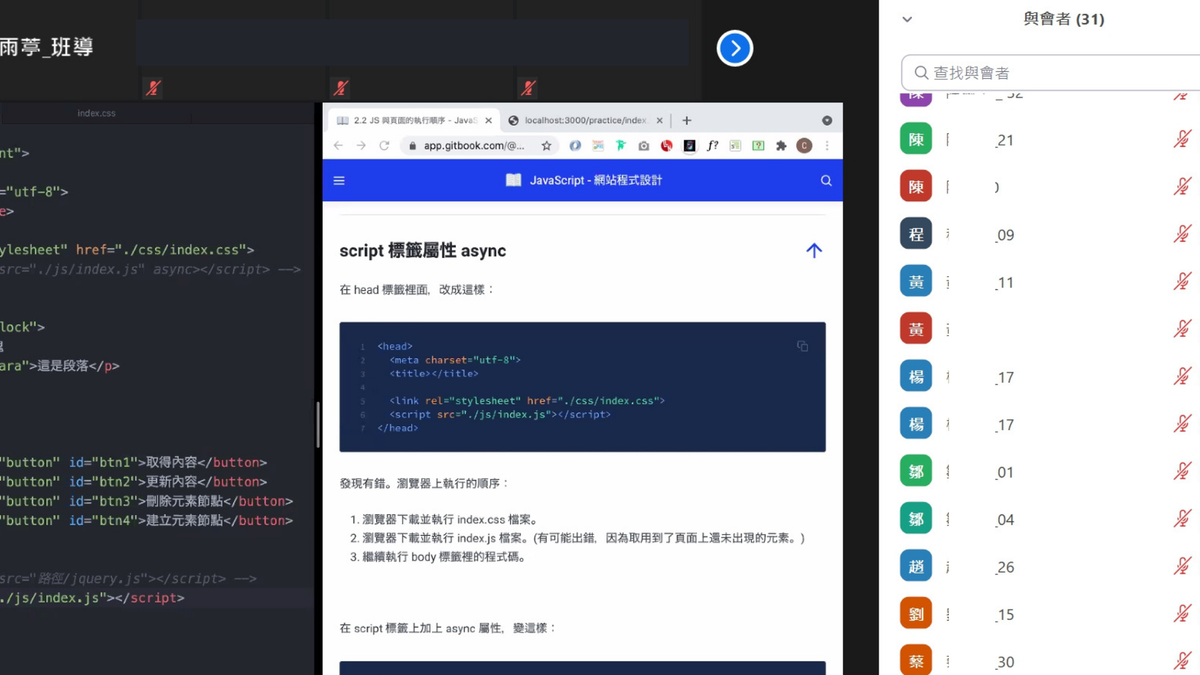Toggle mute for participant _21
The height and width of the screenshot is (675, 1200).
1182,139
